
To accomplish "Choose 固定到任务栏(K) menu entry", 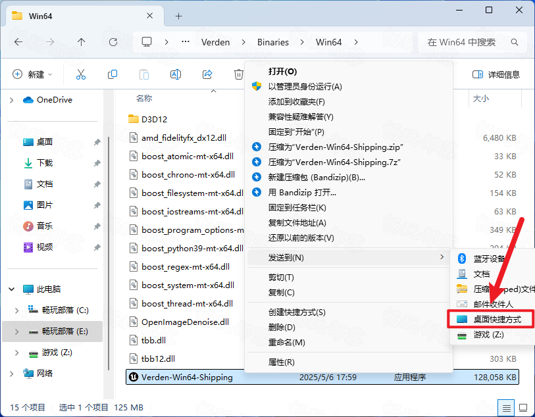I will pos(350,208).
